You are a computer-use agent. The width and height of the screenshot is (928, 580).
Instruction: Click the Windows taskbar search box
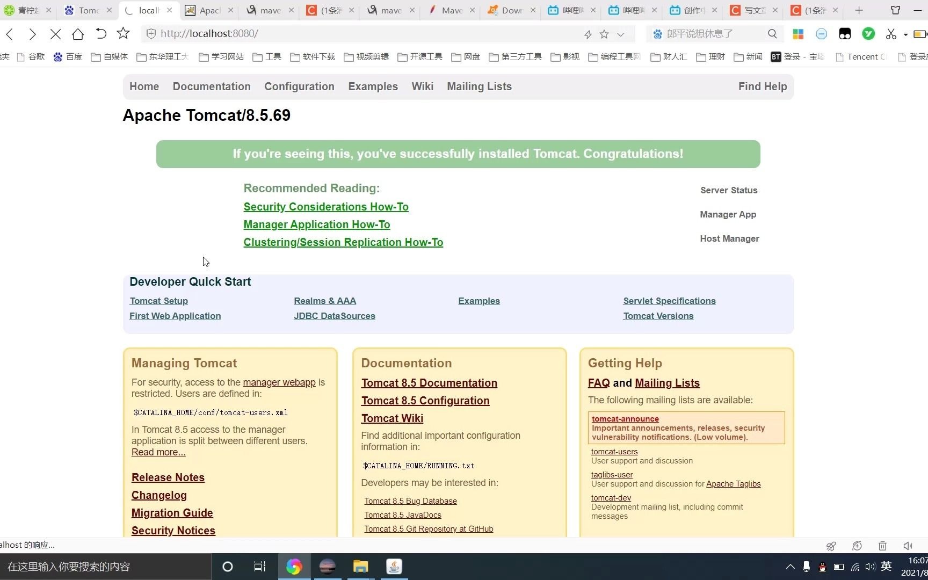(x=105, y=567)
